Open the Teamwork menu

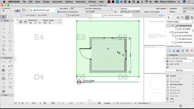pyautogui.click(x=81, y=2)
